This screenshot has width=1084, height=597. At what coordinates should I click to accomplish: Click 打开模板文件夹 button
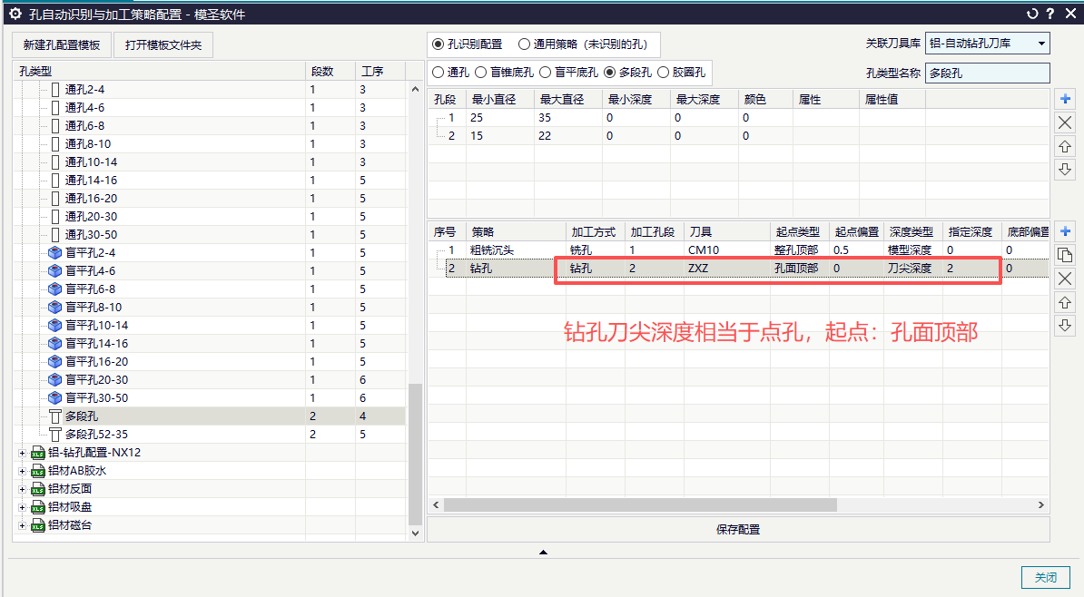point(163,45)
